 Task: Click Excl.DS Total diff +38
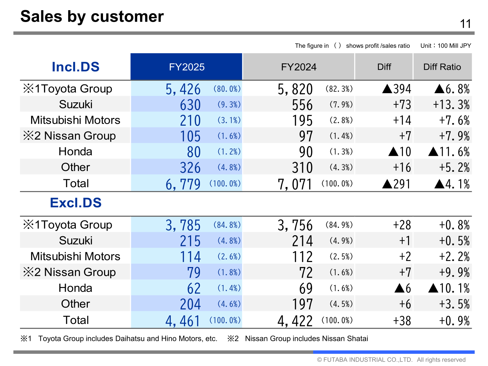coord(402,321)
